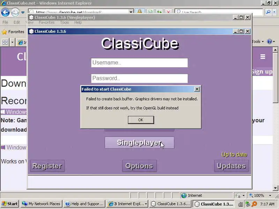
Task: Close the ClassiCube 1.3.6 (Singleplayer) window
Action: pos(248,17)
